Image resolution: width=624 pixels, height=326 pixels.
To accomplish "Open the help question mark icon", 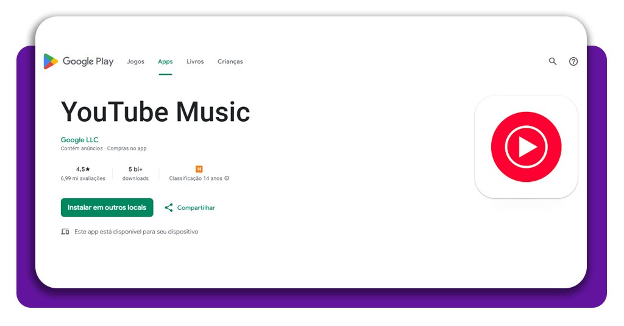I will (x=573, y=61).
